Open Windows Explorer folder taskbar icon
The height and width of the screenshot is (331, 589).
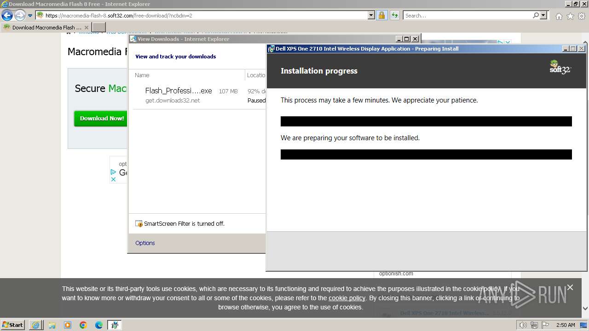(x=52, y=325)
